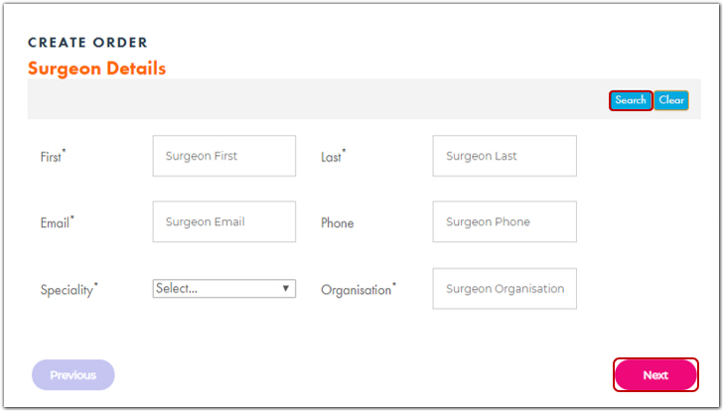Viewport: 724px width, 412px height.
Task: Click the Search button
Action: [631, 100]
